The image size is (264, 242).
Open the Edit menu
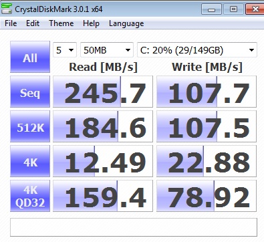33,23
